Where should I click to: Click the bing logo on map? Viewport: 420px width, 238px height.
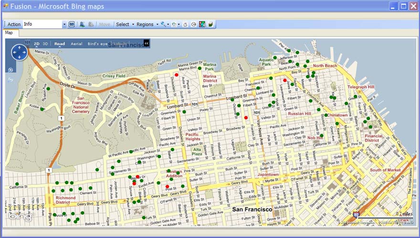coord(20,217)
